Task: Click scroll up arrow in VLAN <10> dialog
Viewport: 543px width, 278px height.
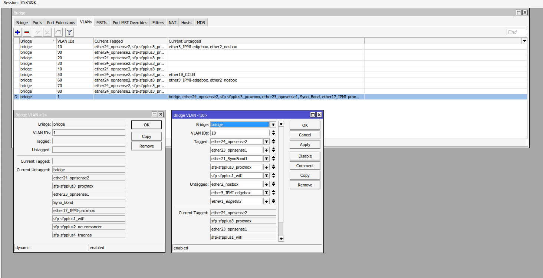Action: [281, 124]
